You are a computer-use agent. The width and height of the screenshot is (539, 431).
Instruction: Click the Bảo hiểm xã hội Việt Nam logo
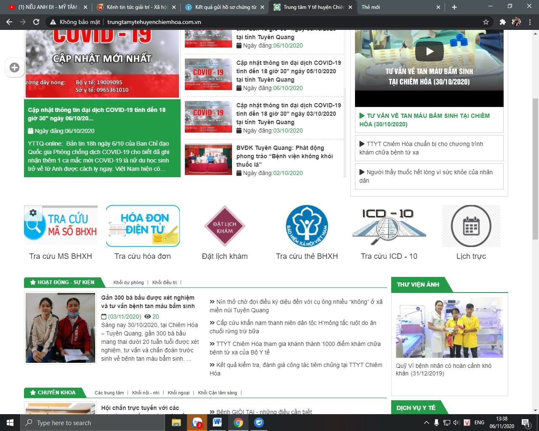[307, 226]
